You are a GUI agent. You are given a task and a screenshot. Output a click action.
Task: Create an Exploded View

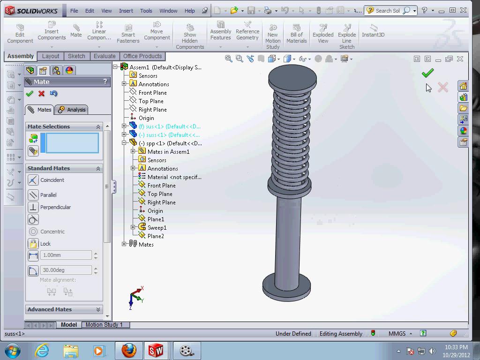click(x=323, y=34)
